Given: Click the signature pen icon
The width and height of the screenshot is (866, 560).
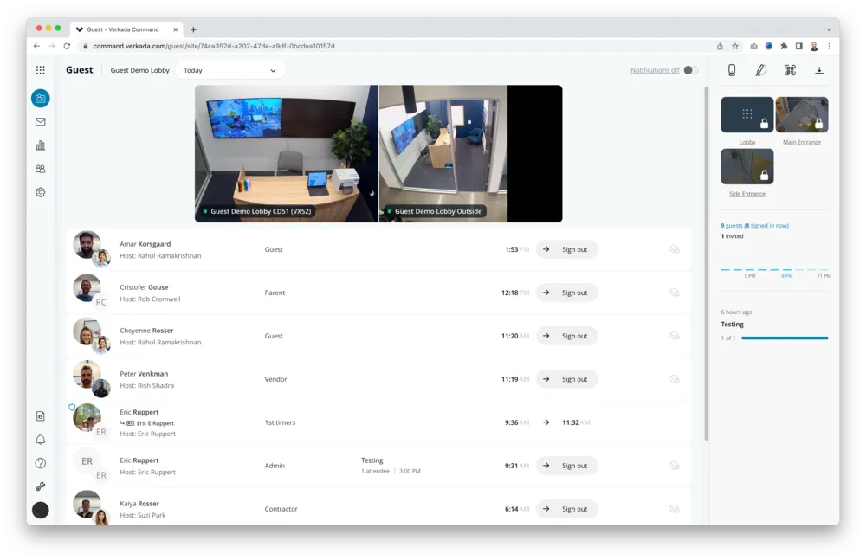Looking at the screenshot, I should click(x=760, y=70).
